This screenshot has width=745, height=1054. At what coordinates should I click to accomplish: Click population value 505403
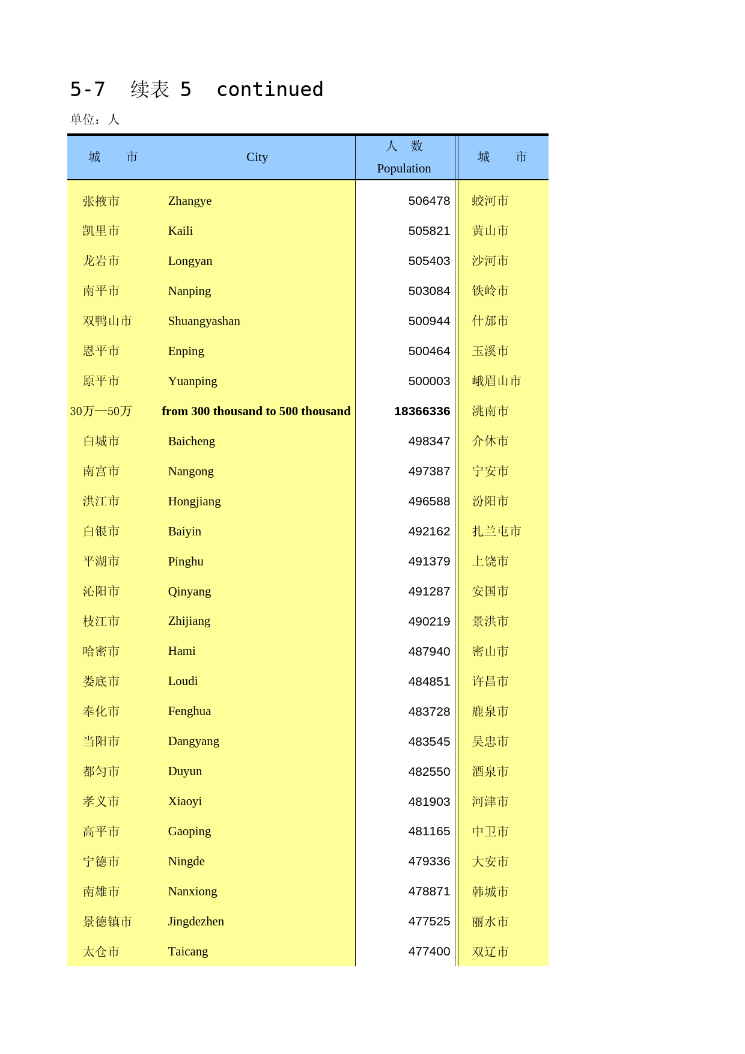pyautogui.click(x=429, y=261)
